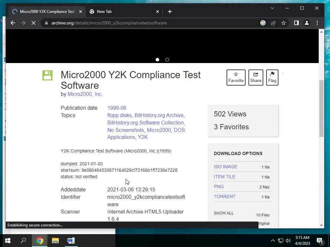Open the BitHistory.org Archive topic link
This screenshot has height=247, width=330.
coord(159,115)
